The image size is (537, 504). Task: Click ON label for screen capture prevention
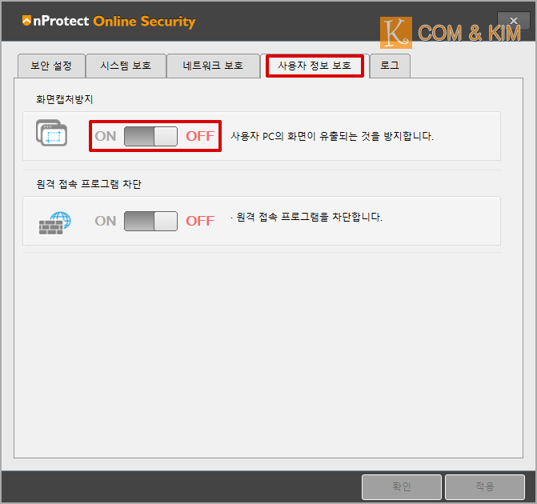coord(106,136)
